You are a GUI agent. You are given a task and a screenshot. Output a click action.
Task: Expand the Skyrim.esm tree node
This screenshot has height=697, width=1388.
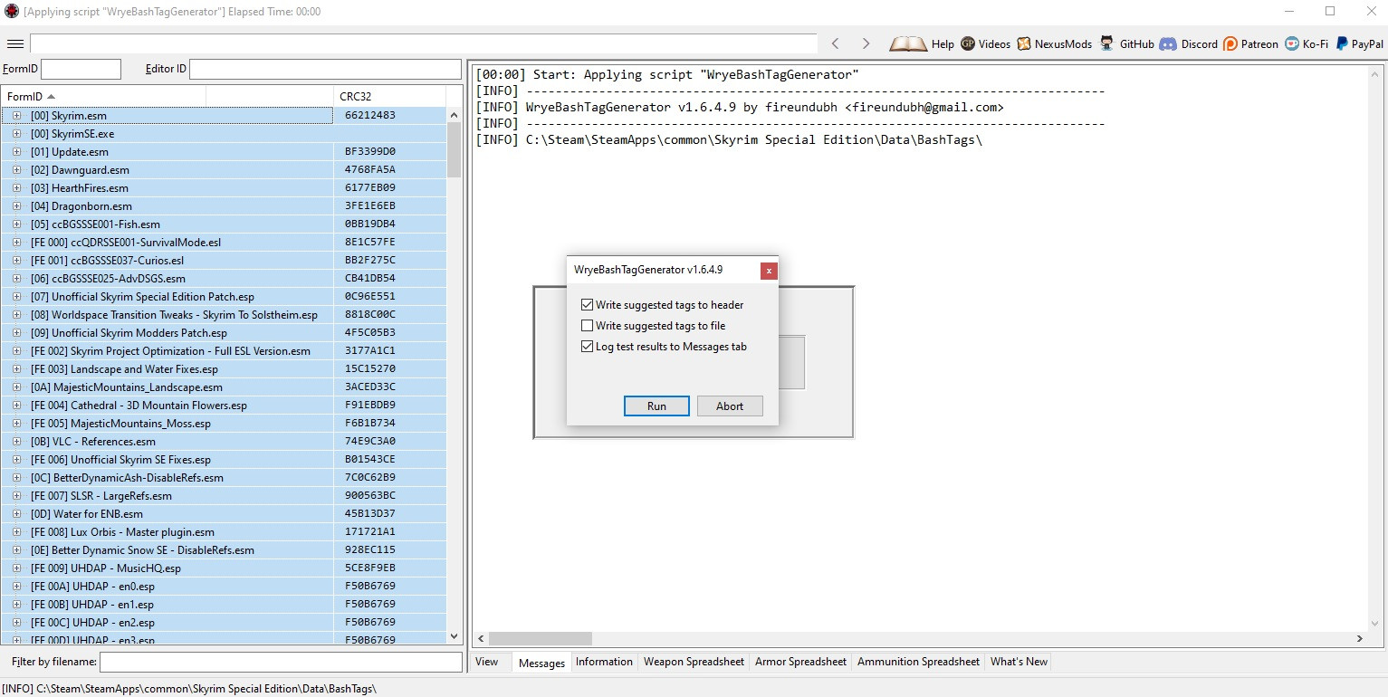pos(16,116)
